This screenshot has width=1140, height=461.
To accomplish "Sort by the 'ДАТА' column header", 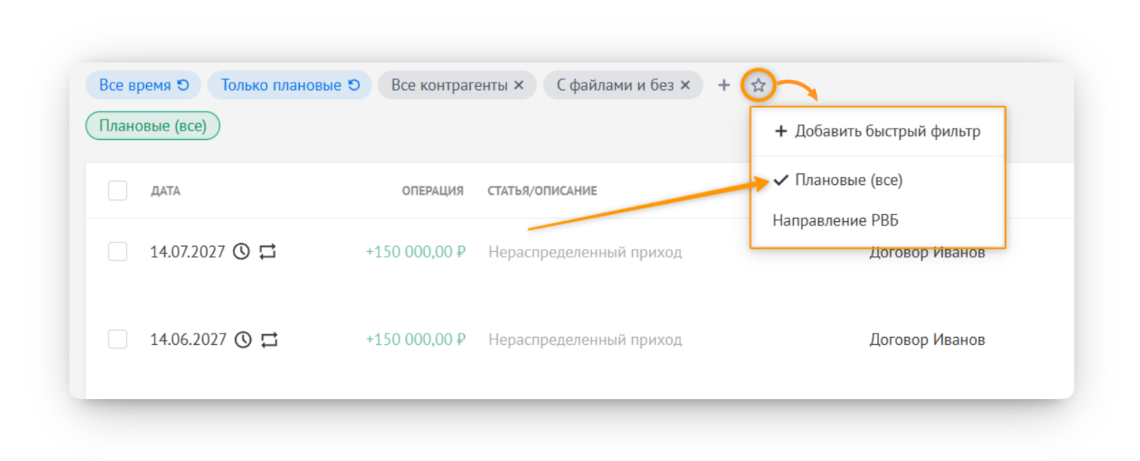I will 166,191.
